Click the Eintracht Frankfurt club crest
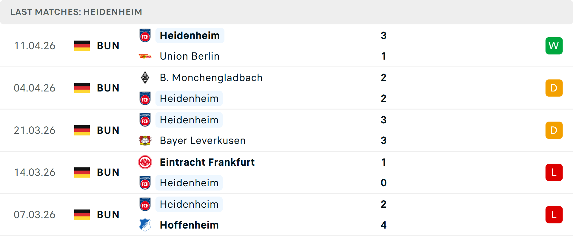The image size is (573, 236). pos(145,162)
